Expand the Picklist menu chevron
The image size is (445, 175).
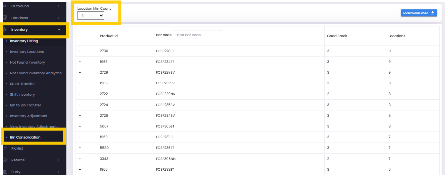click(58, 148)
